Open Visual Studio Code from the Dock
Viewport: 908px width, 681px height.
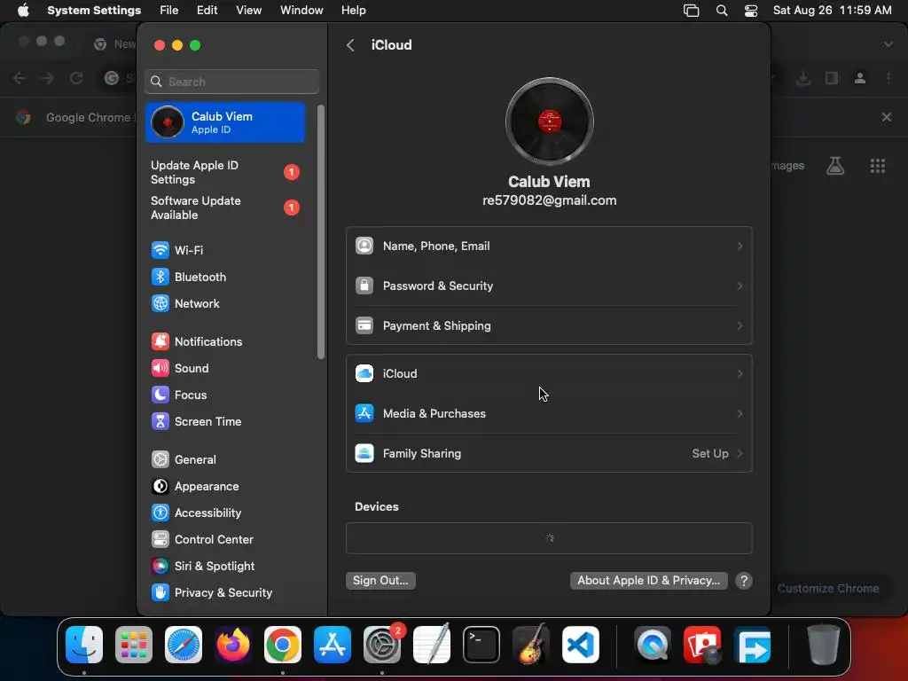tap(581, 645)
